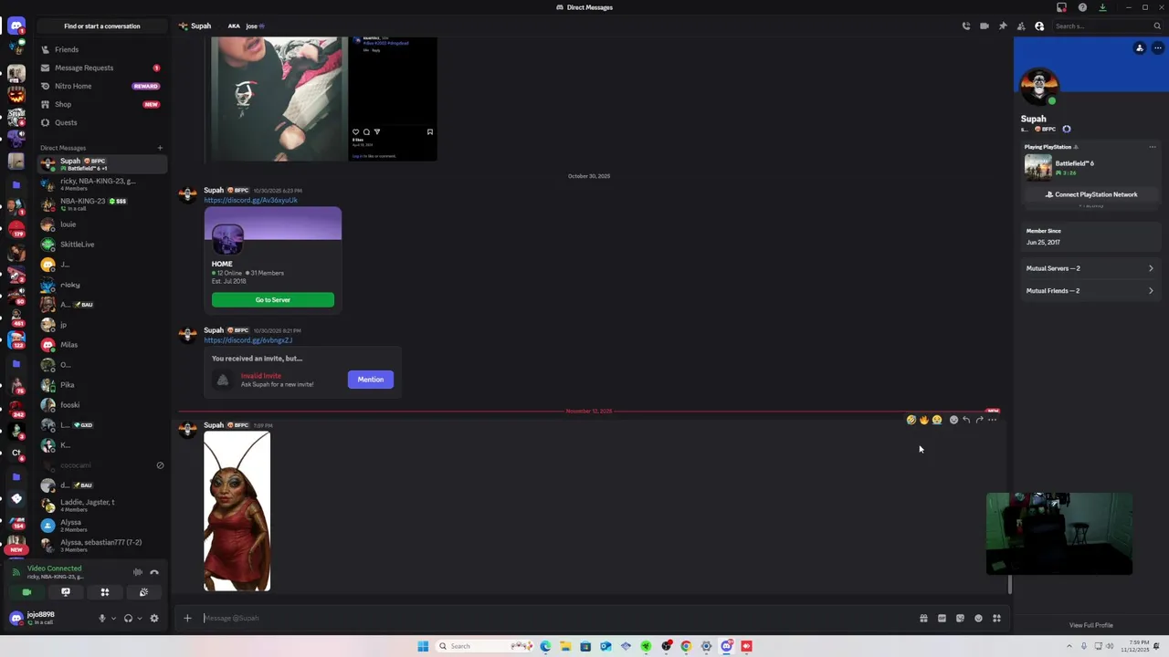
Task: Start a voice call with Supah
Action: (966, 26)
